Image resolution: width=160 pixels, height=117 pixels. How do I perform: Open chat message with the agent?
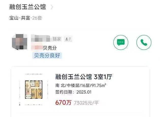(121, 42)
